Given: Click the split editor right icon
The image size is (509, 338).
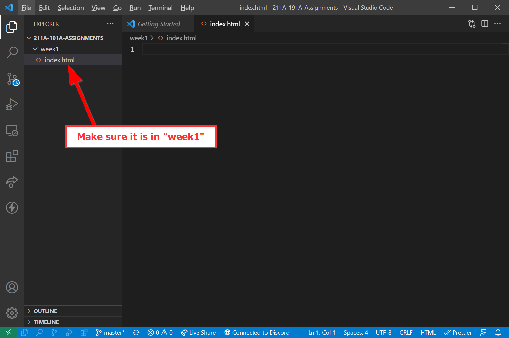Looking at the screenshot, I should tap(485, 24).
